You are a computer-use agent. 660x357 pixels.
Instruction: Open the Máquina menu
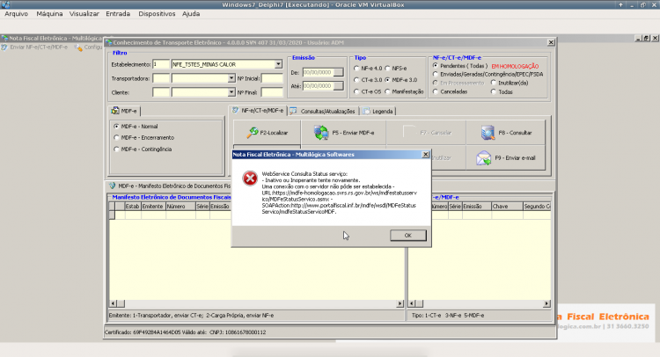(49, 13)
